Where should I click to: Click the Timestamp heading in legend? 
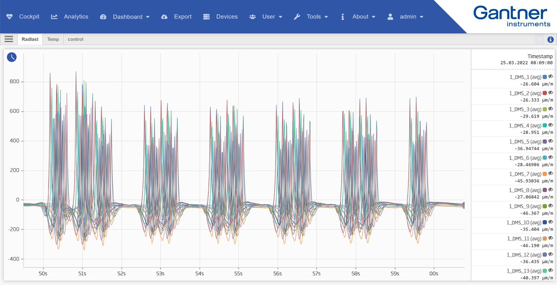540,56
